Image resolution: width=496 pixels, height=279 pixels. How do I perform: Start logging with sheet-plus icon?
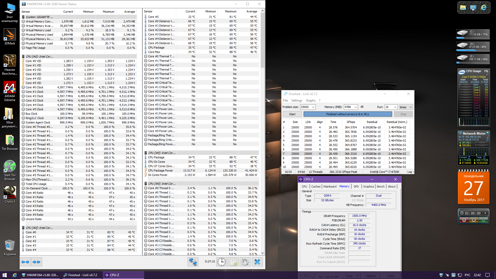click(234, 262)
